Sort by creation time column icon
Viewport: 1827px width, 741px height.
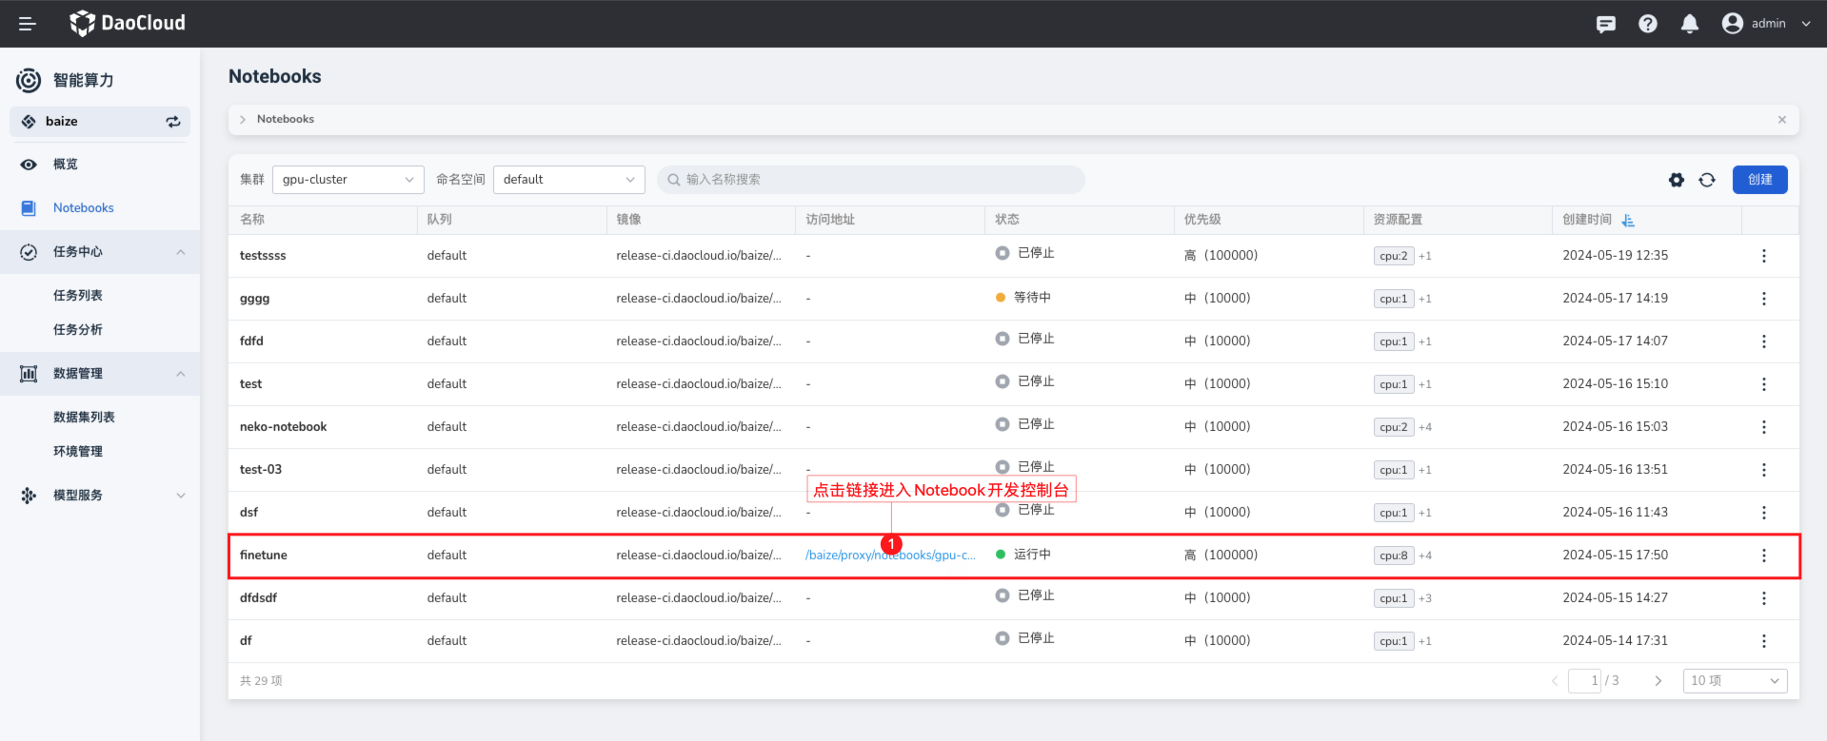pyautogui.click(x=1627, y=220)
